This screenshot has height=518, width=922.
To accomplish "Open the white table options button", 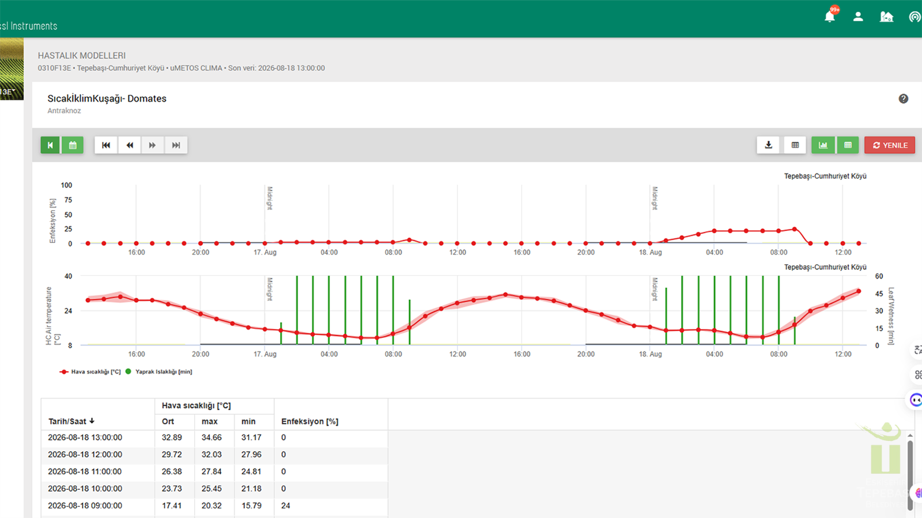I will [795, 145].
